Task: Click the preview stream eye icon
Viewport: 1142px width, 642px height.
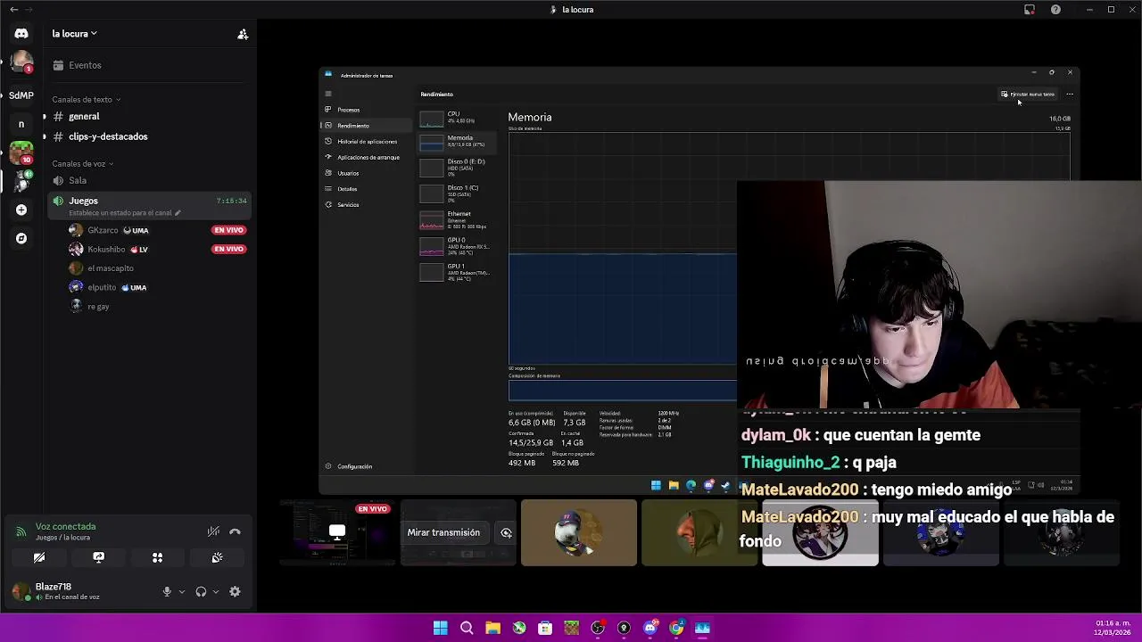Action: pos(506,532)
